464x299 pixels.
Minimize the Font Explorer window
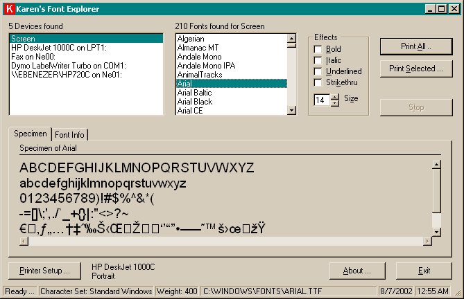click(430, 9)
